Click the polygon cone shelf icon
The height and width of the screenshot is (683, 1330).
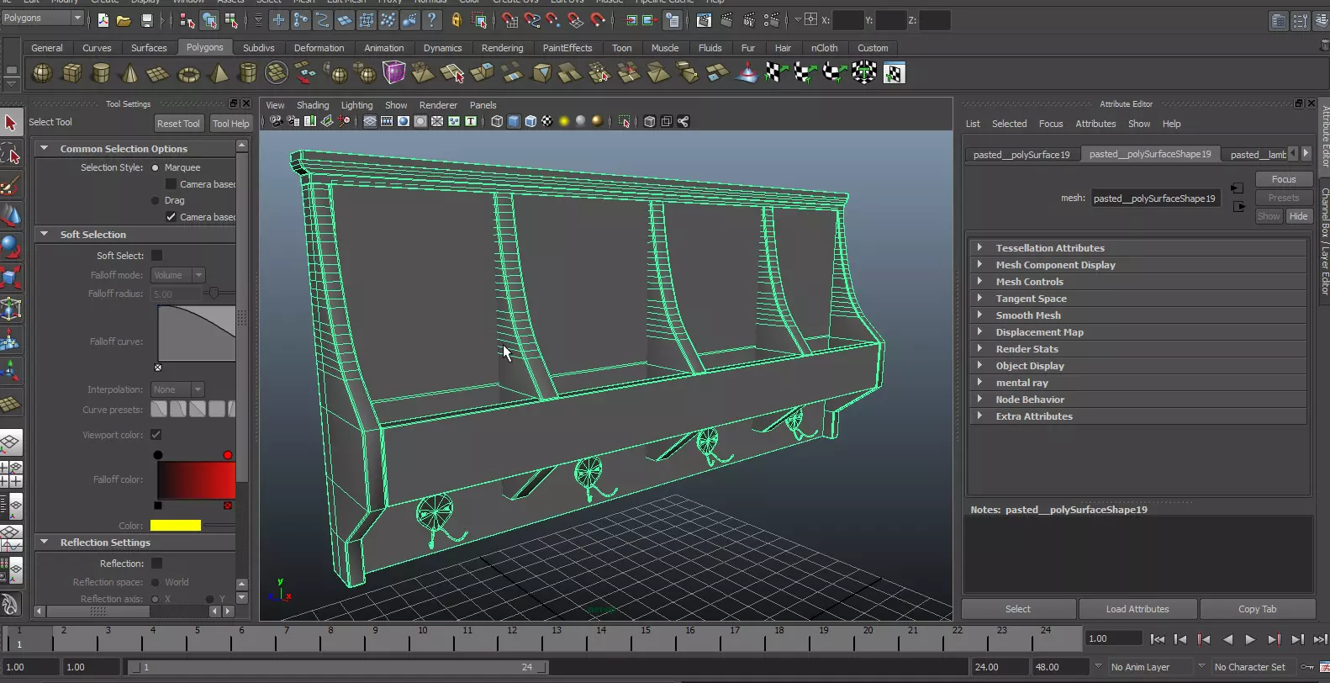[129, 74]
